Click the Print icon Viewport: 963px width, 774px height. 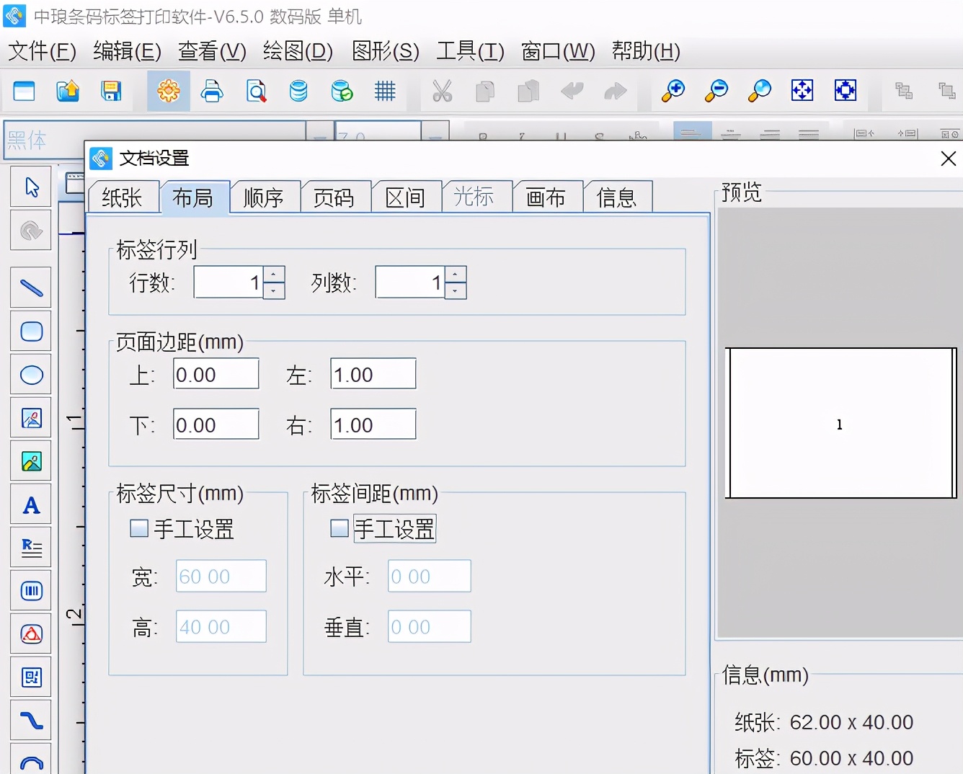pos(212,91)
